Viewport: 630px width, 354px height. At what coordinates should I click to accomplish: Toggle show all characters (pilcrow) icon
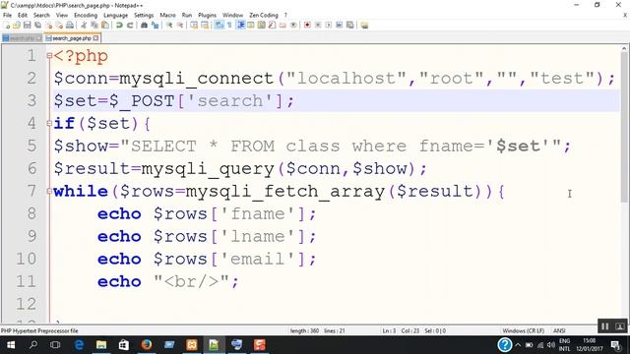(229, 25)
